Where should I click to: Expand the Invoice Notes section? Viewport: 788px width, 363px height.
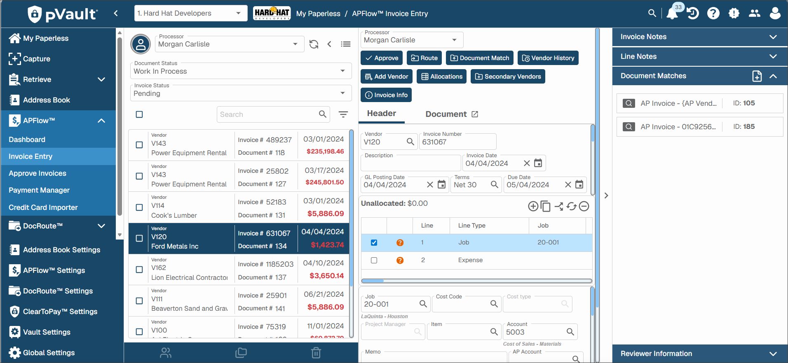700,37
